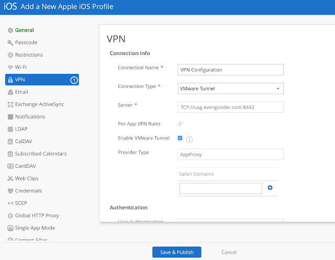Open Web Clips payload
This screenshot has height=260, width=335.
[x=27, y=178]
